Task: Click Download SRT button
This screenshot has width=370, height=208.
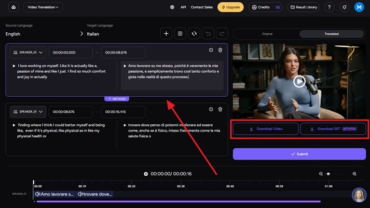Action: pyautogui.click(x=333, y=129)
